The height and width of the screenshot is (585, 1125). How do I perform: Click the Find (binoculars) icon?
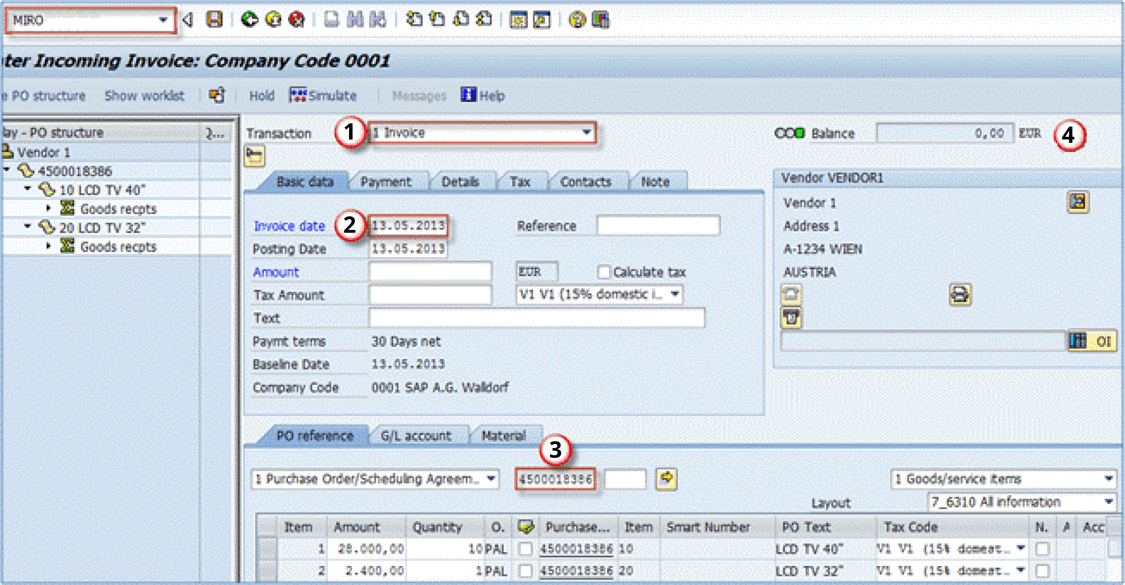click(355, 19)
